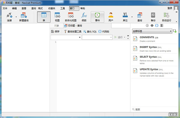Click the create snippet icon beside All Tags
The image size is (180, 118).
(175, 31)
